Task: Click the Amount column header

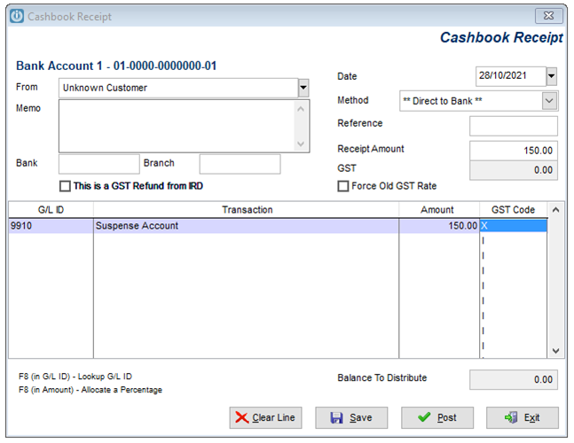Action: point(439,210)
